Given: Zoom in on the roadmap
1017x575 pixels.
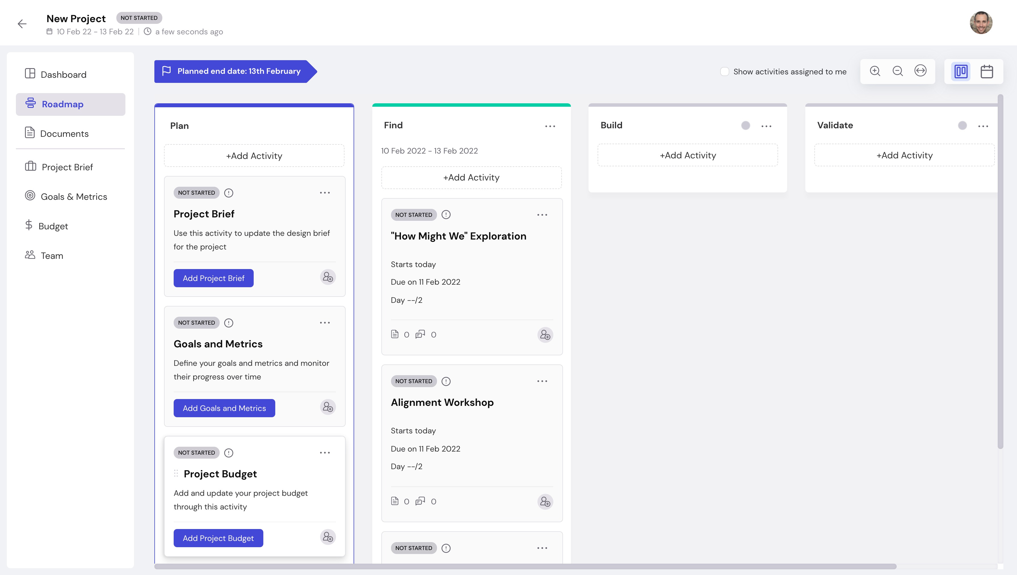Looking at the screenshot, I should (x=875, y=71).
